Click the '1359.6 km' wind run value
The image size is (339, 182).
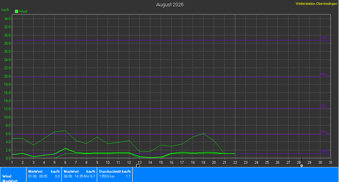point(107,176)
